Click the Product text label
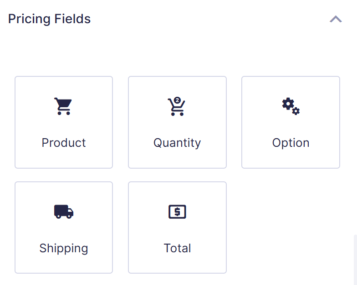Screen dimensions: 357x285 pyautogui.click(x=64, y=143)
